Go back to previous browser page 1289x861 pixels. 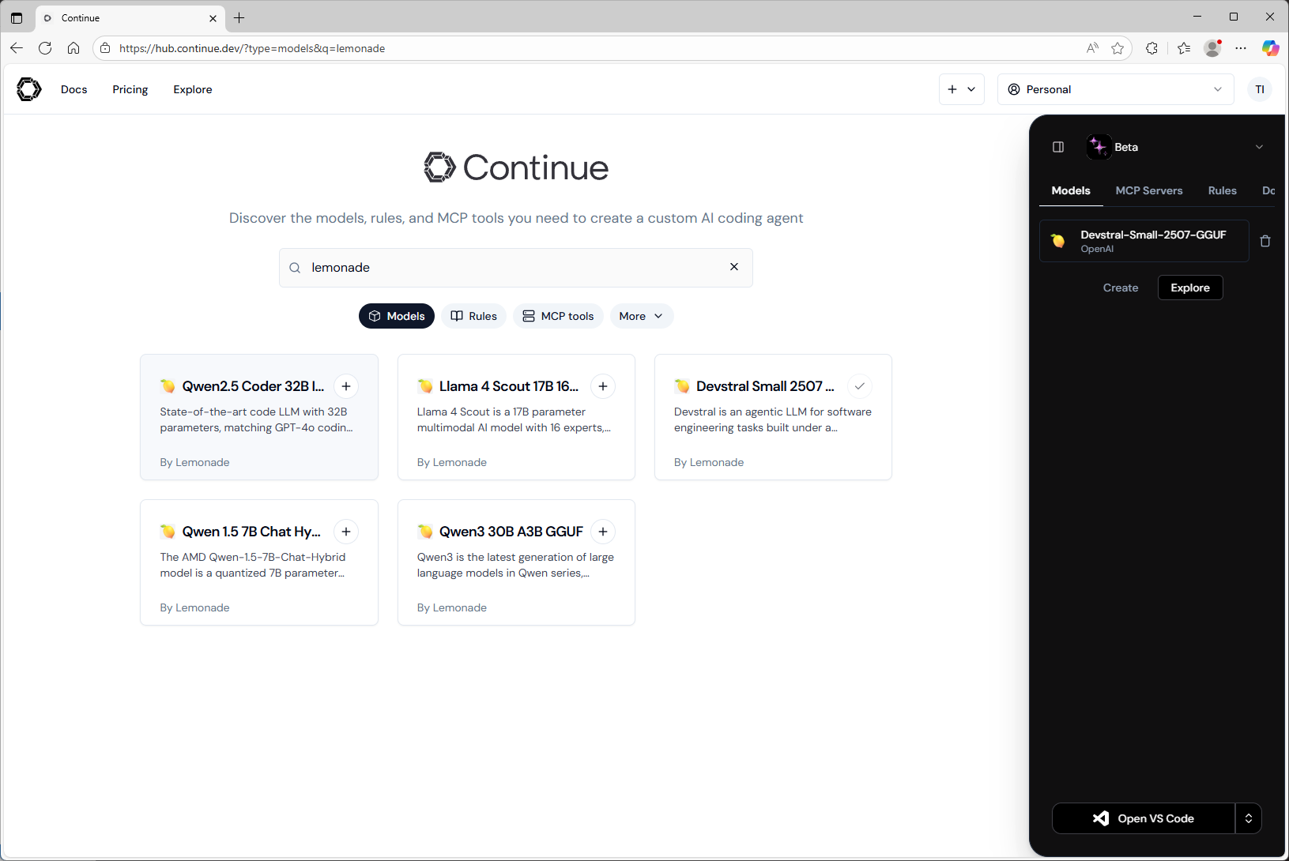tap(17, 48)
